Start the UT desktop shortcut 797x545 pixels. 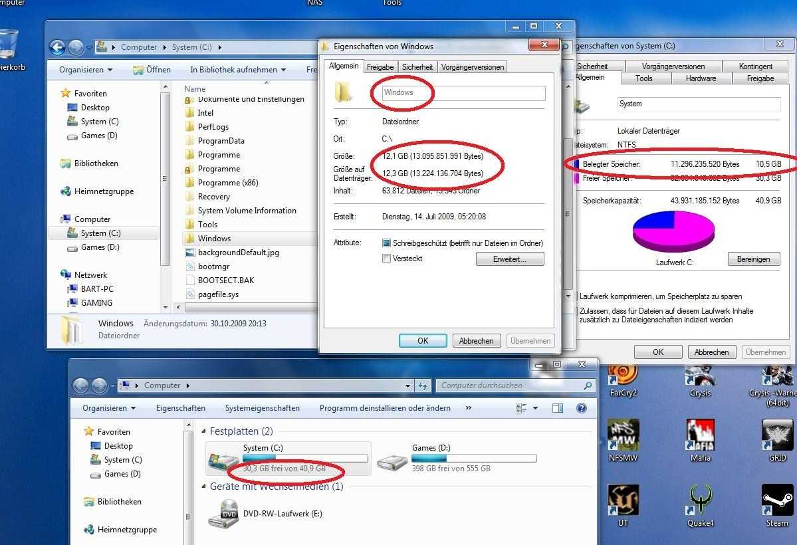point(623,505)
